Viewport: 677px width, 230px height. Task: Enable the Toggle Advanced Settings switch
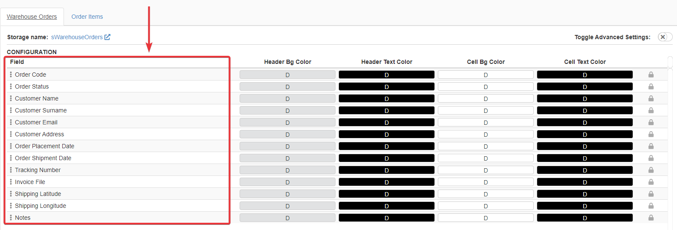(664, 37)
